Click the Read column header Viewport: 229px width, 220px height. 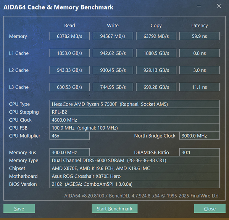pos(69,26)
